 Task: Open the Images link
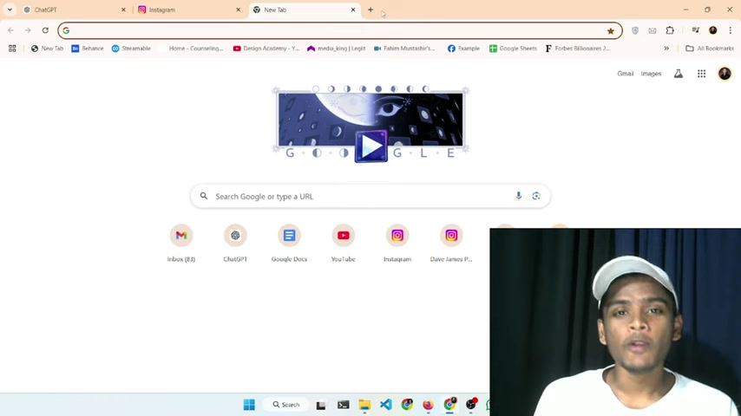(651, 74)
